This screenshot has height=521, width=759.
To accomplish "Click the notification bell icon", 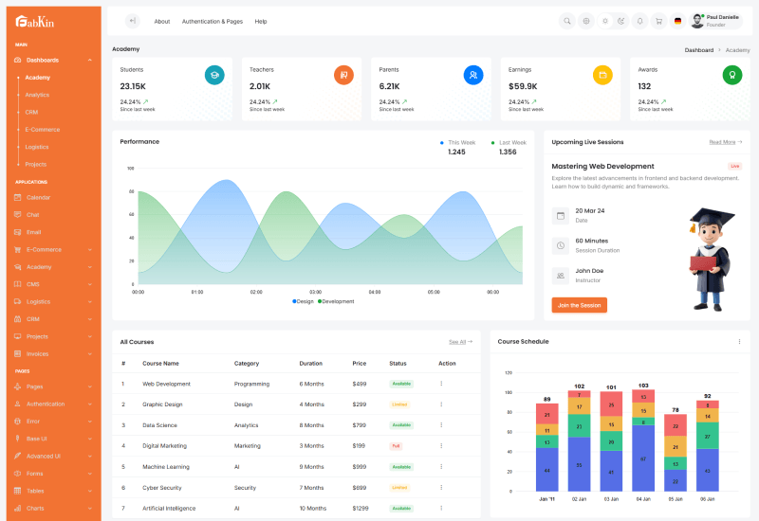I will (639, 21).
